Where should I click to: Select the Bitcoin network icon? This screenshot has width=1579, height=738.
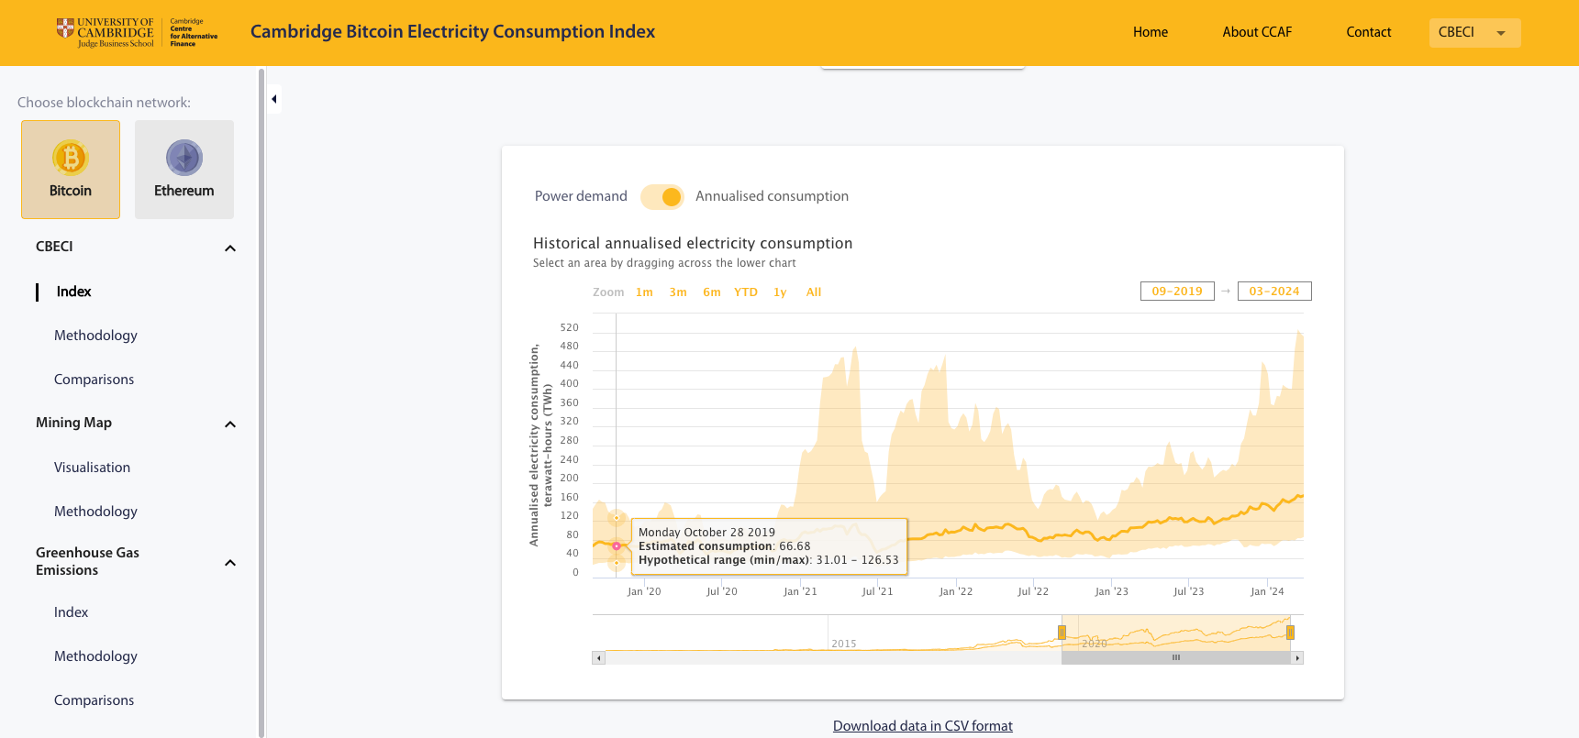[71, 170]
